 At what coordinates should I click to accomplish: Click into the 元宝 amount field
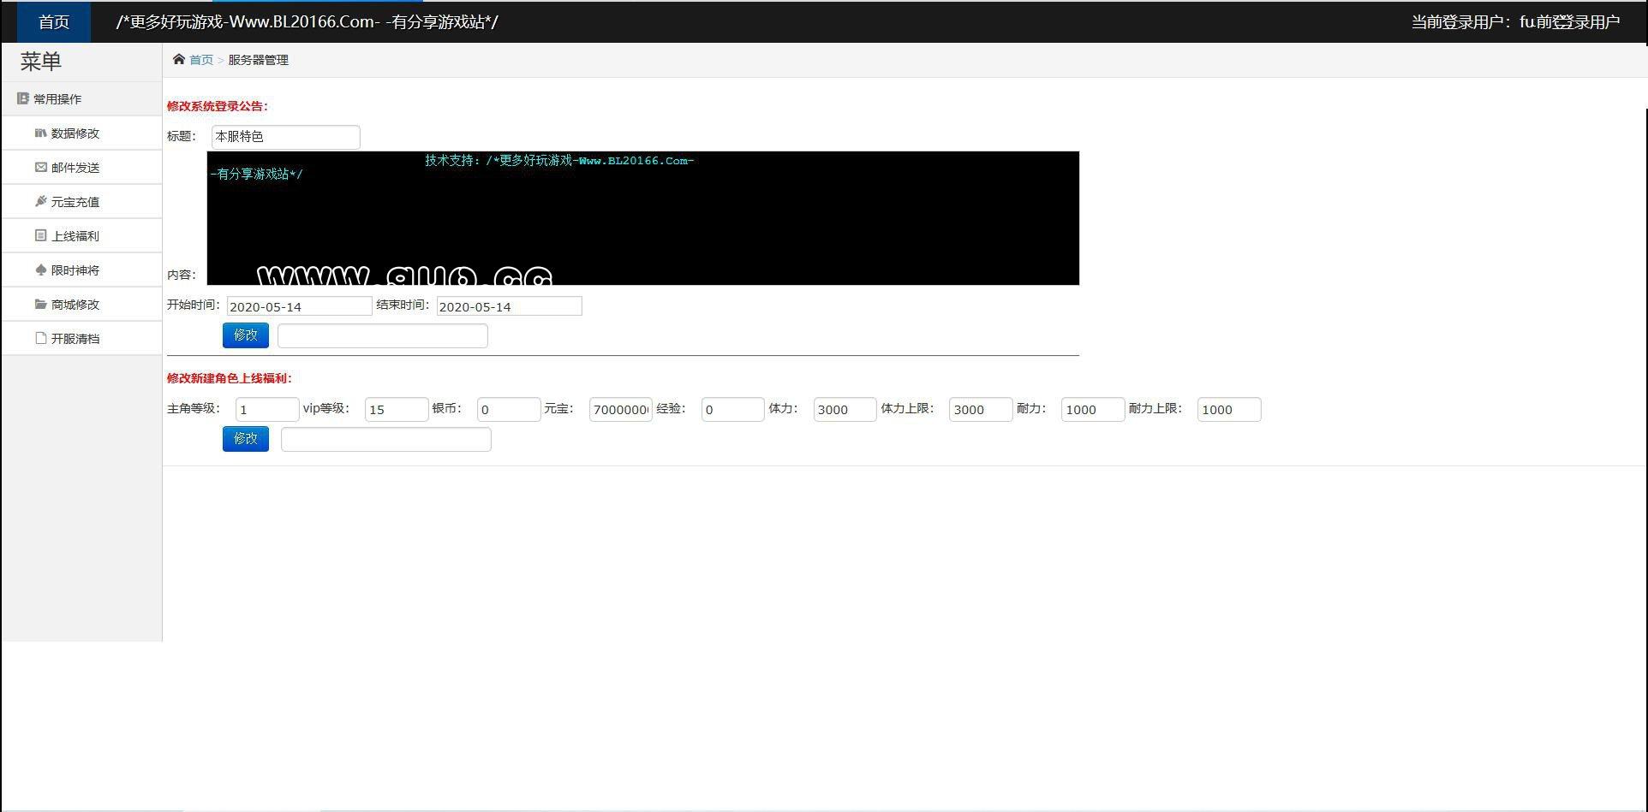click(x=620, y=410)
